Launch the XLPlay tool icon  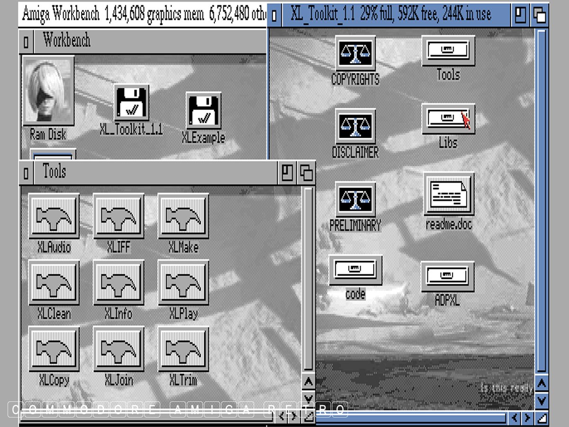(183, 282)
